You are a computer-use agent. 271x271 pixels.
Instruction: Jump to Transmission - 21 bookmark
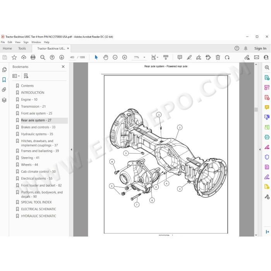33,106
